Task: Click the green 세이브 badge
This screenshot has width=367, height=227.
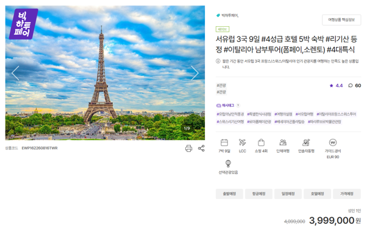Action: point(223,29)
